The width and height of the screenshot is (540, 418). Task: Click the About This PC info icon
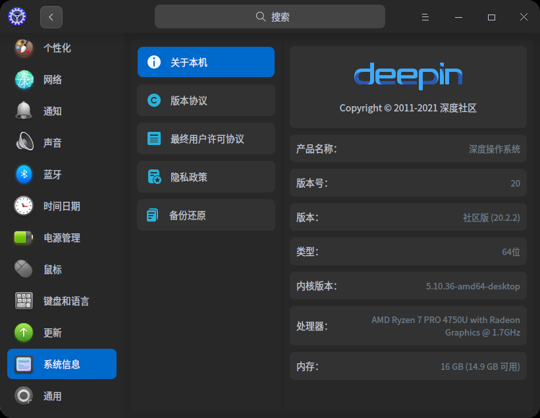point(154,62)
